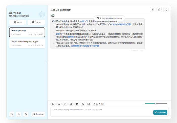This screenshot has height=123, width=177.
Task: Click the message input text field
Action: tap(101, 112)
